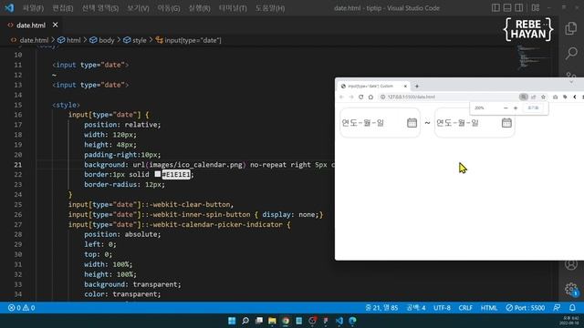Click the share icon in the browser address bar
The image size is (584, 328).
click(x=533, y=97)
